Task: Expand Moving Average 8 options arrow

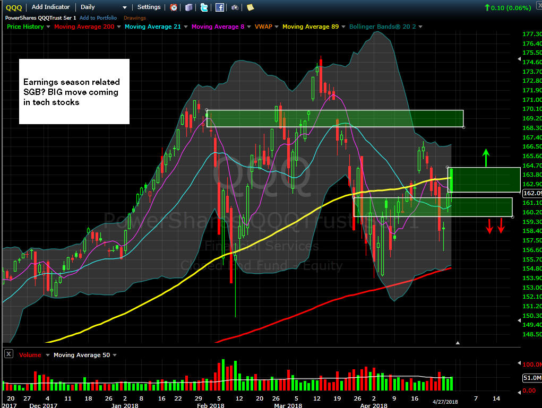Action: [x=249, y=27]
